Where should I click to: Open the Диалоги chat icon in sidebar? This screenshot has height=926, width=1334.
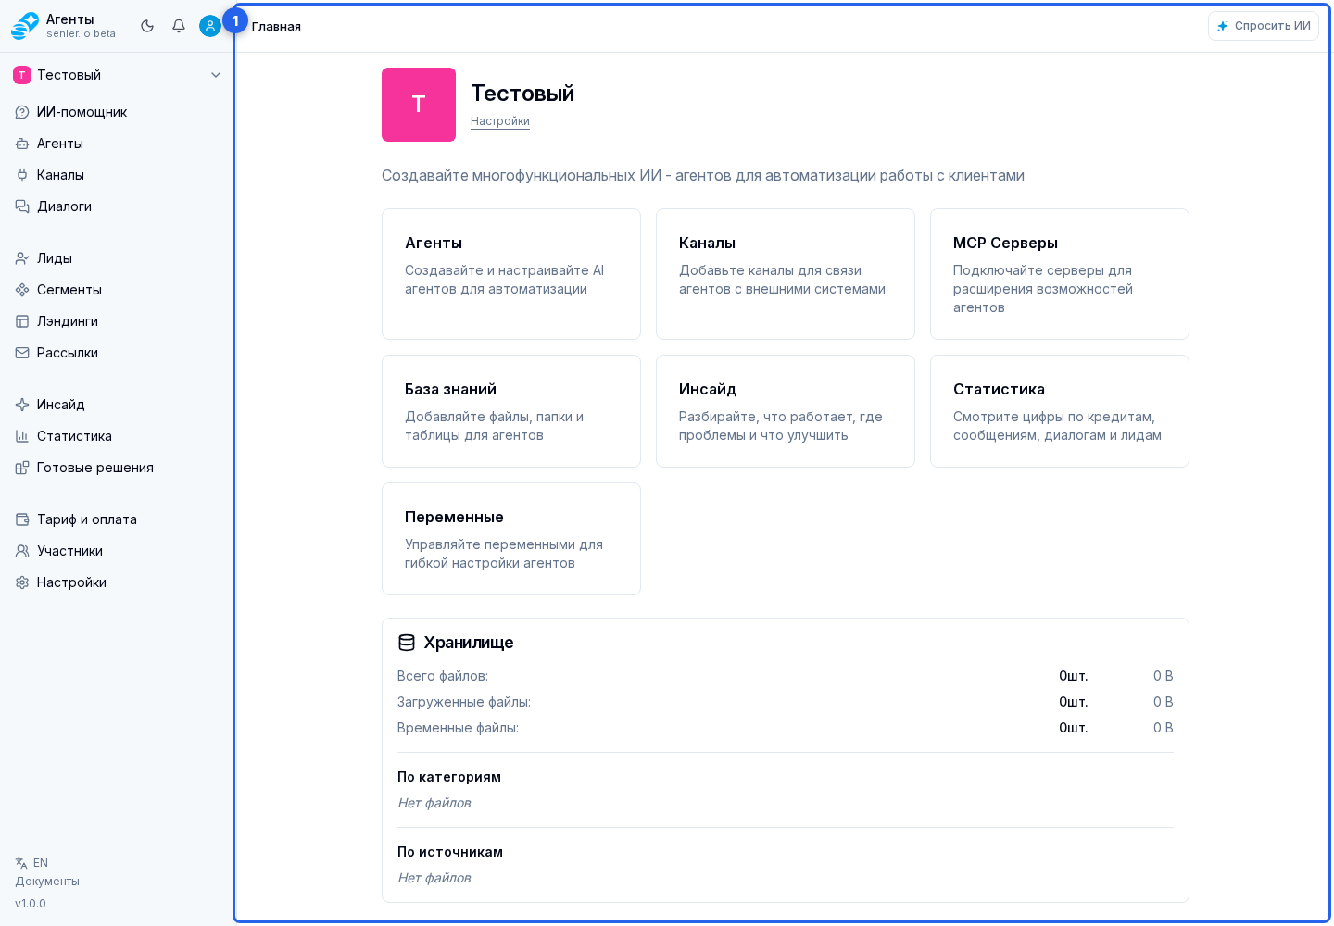click(x=22, y=206)
